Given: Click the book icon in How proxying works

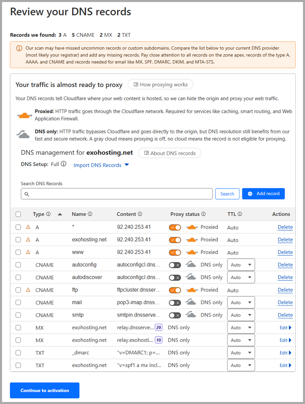Looking at the screenshot, I should [x=136, y=84].
